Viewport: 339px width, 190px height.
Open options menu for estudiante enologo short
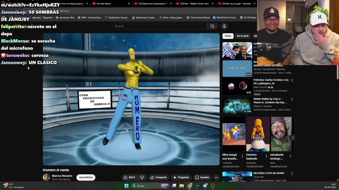click(290, 156)
